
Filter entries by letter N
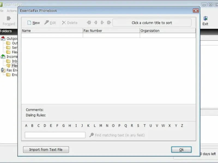point(107,126)
